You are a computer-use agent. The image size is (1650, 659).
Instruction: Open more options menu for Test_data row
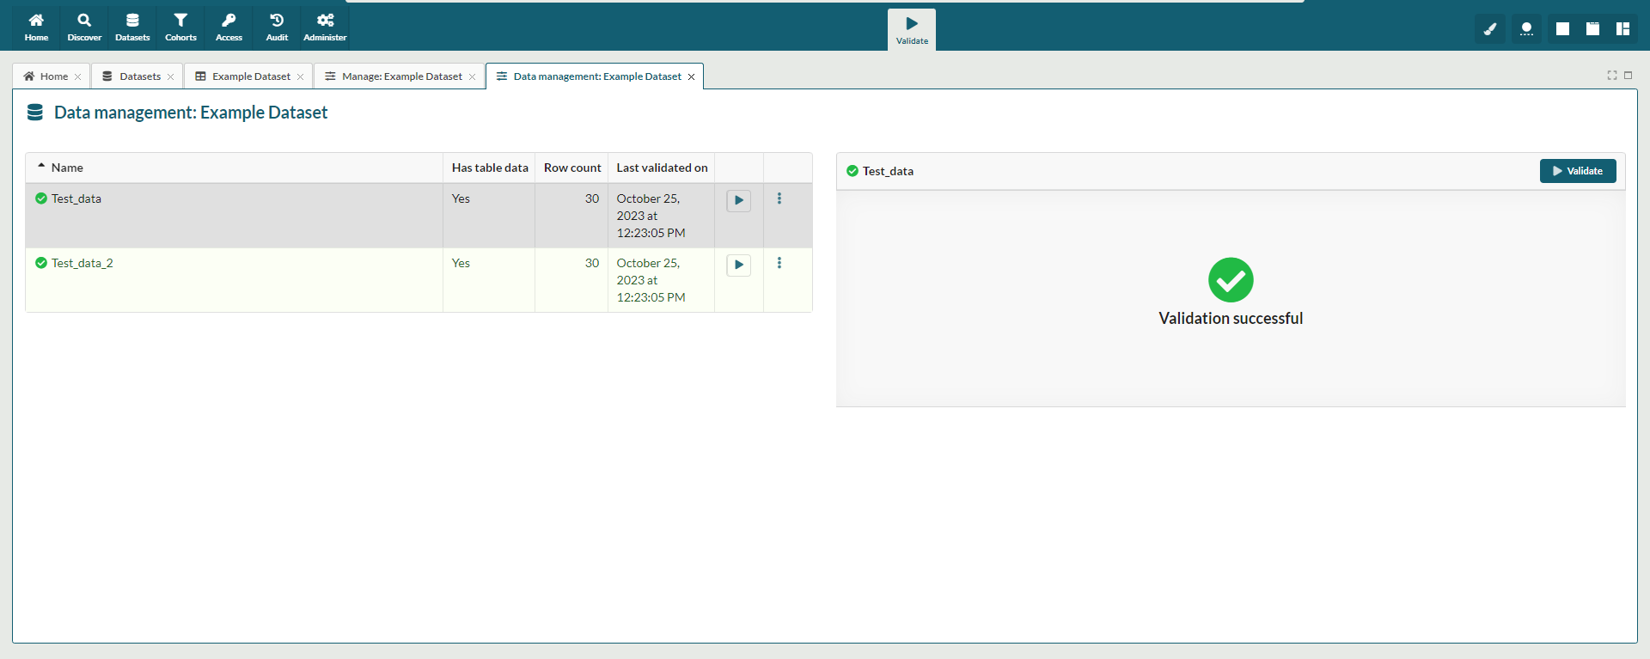pyautogui.click(x=779, y=198)
